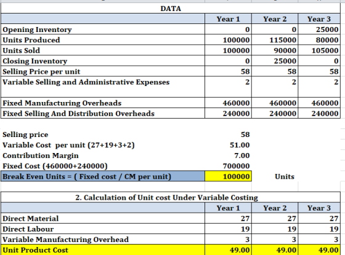The image size is (345, 255).
Task: Select Fixed Manufacturing Overheads Year 1 value 460000
Action: click(228, 103)
